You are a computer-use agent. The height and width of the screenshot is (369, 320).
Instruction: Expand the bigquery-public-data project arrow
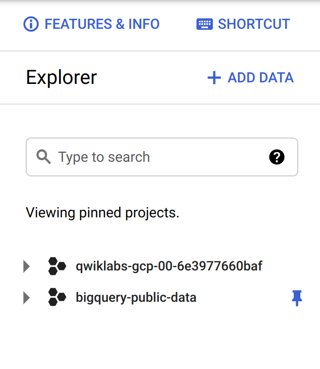click(x=26, y=298)
